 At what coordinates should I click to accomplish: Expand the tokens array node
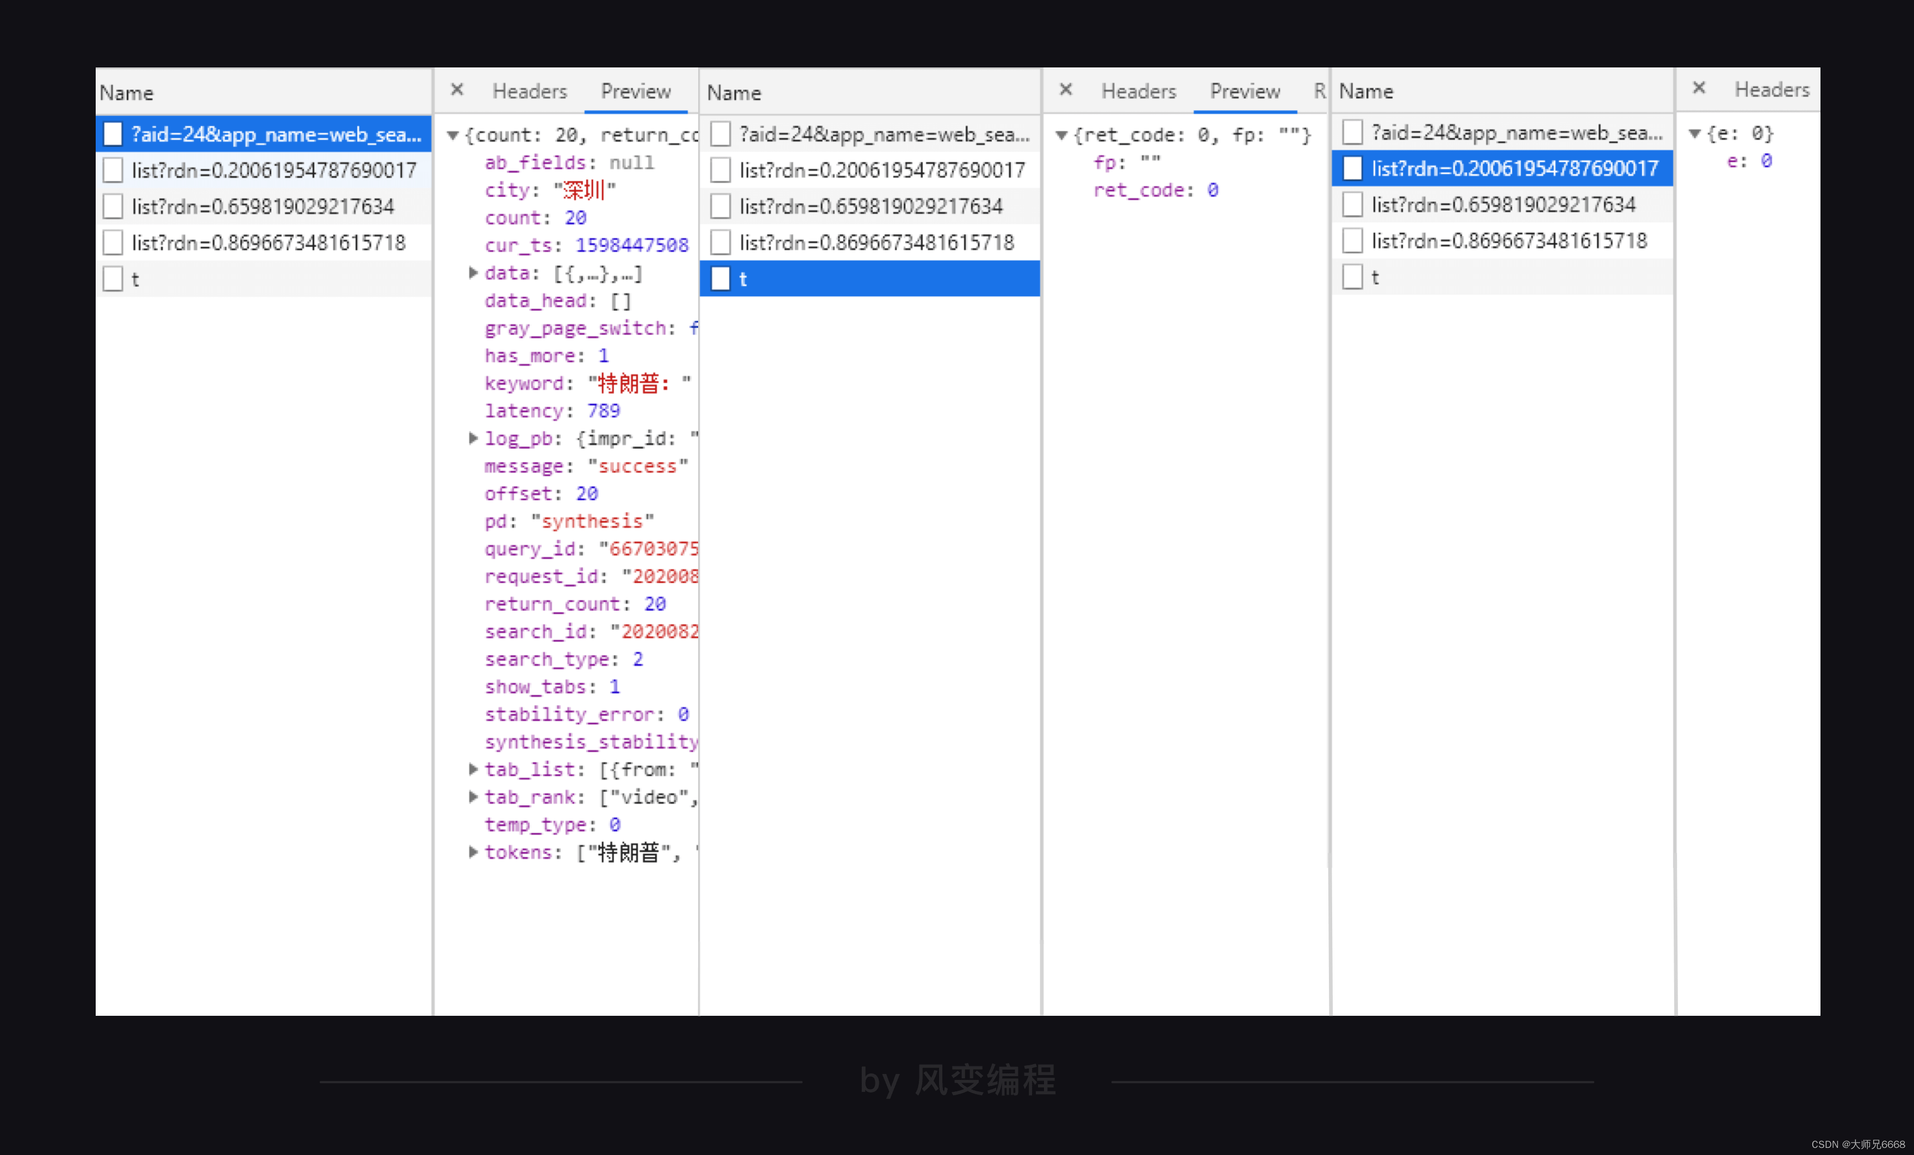[473, 852]
